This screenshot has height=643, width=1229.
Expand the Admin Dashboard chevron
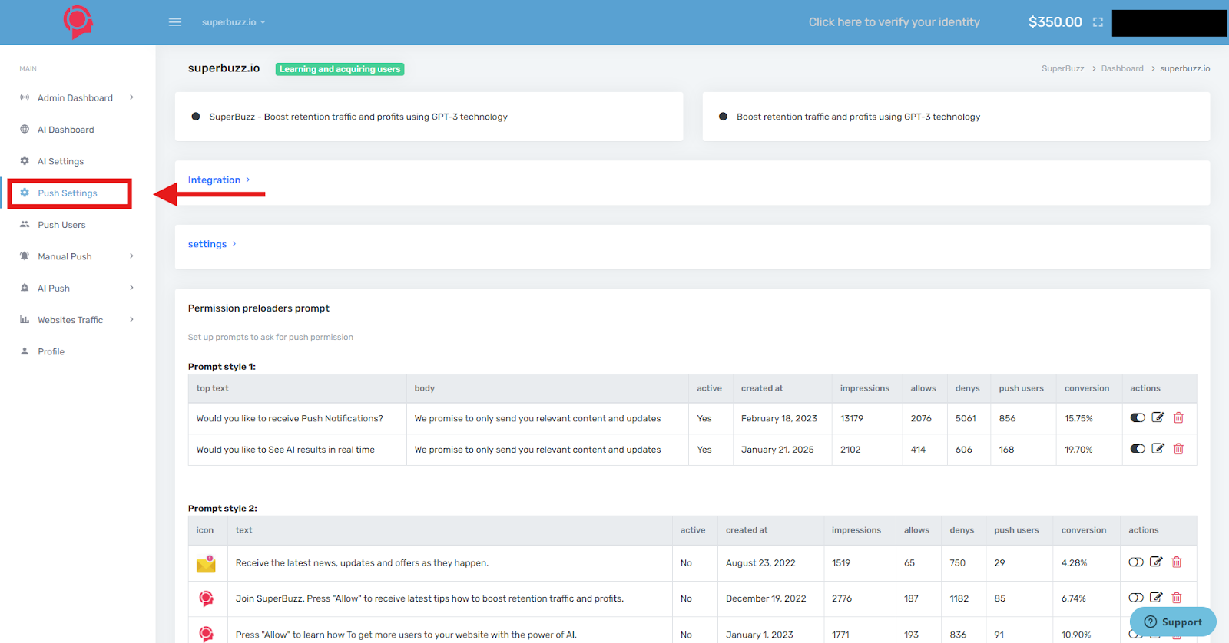131,97
